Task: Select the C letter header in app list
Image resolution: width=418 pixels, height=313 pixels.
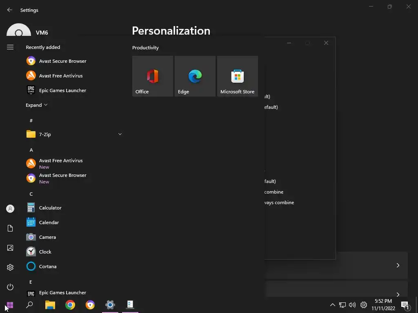Action: click(31, 194)
